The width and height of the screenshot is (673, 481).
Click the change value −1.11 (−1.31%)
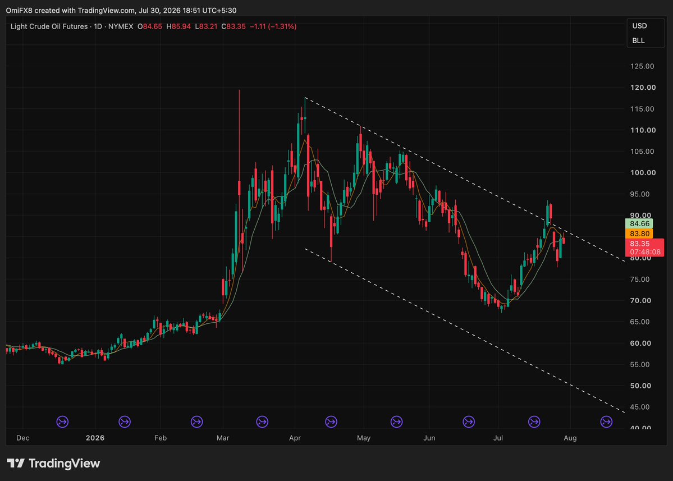point(273,26)
